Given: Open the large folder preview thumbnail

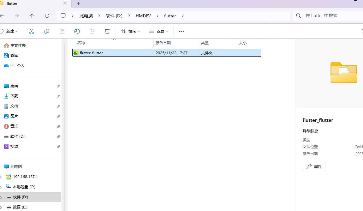Looking at the screenshot, I should (343, 73).
